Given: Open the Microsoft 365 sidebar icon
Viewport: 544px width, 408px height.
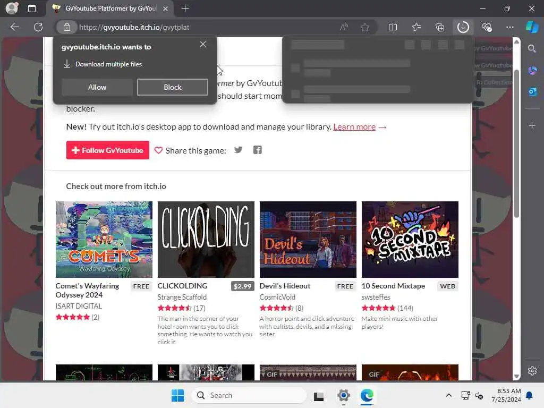Looking at the screenshot, I should point(532,71).
